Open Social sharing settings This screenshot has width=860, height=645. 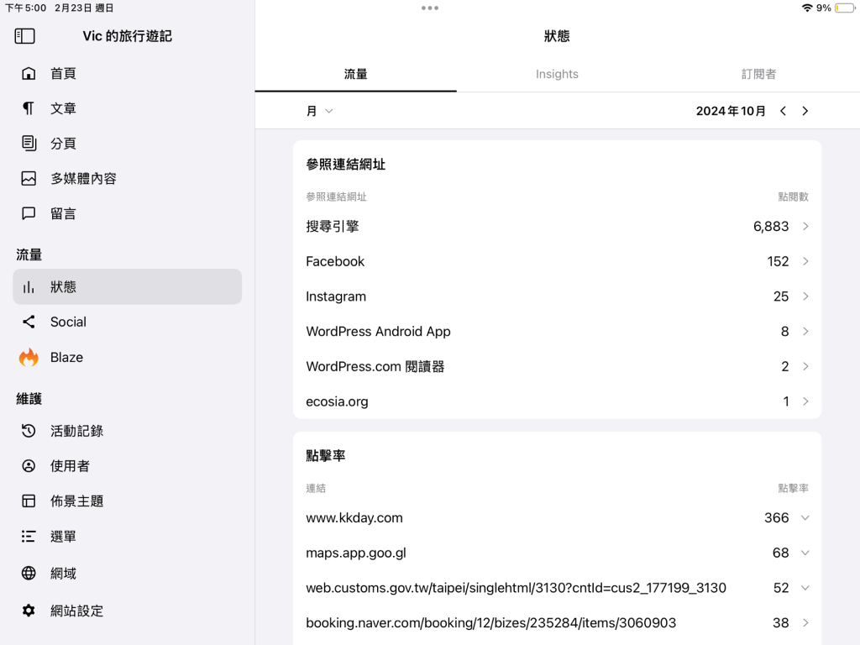point(68,322)
